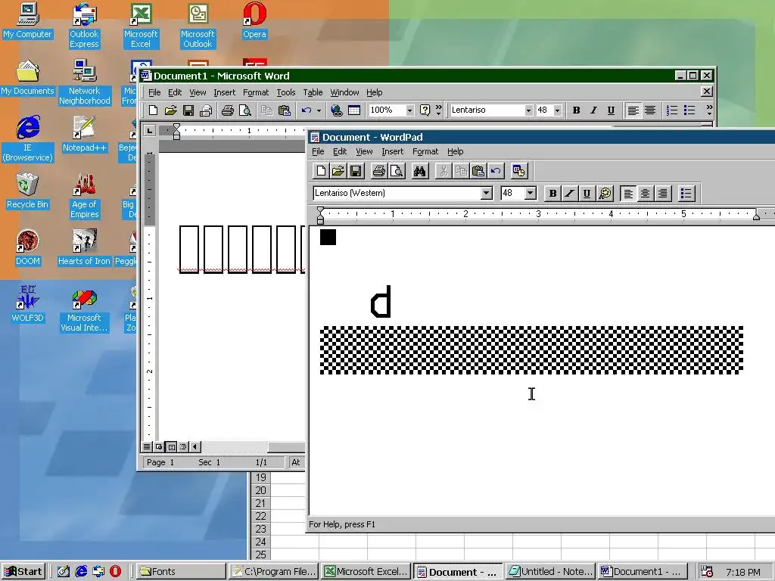Open Lentariso font dropdown in Word
The height and width of the screenshot is (581, 775).
tap(528, 110)
